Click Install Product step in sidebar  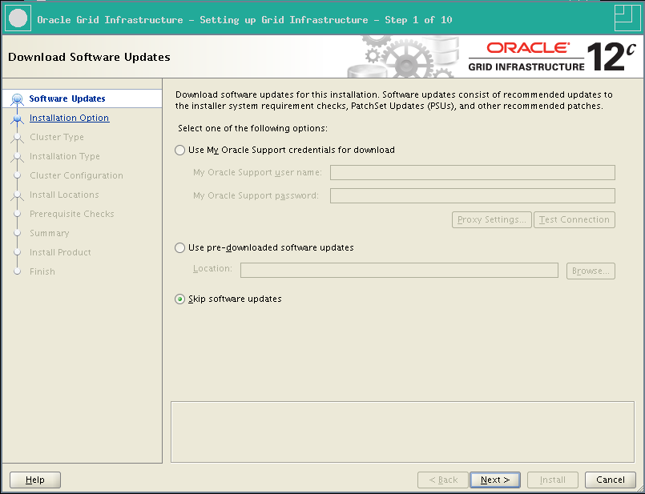click(x=60, y=252)
